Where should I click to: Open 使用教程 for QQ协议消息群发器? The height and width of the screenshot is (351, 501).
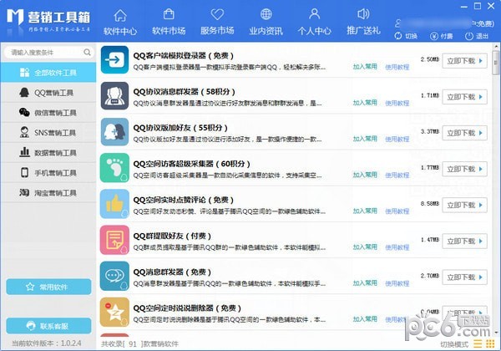point(397,104)
